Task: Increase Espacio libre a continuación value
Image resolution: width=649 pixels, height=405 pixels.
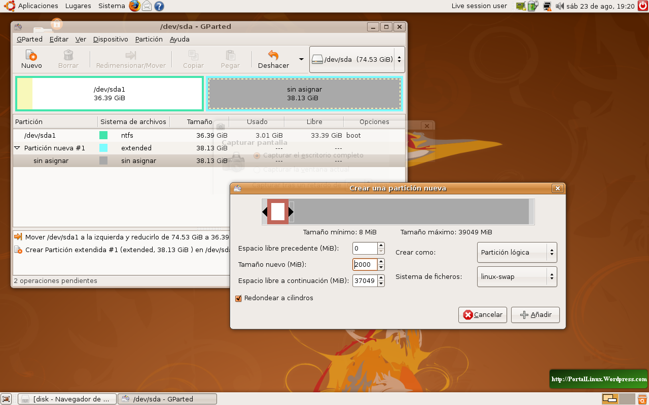Action: click(381, 277)
